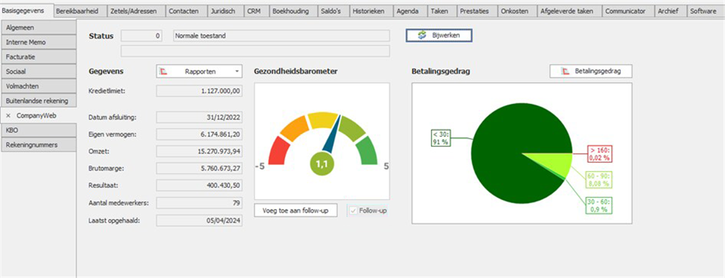Click the '> 160' pie legend label
This screenshot has width=725, height=278.
[x=599, y=154]
